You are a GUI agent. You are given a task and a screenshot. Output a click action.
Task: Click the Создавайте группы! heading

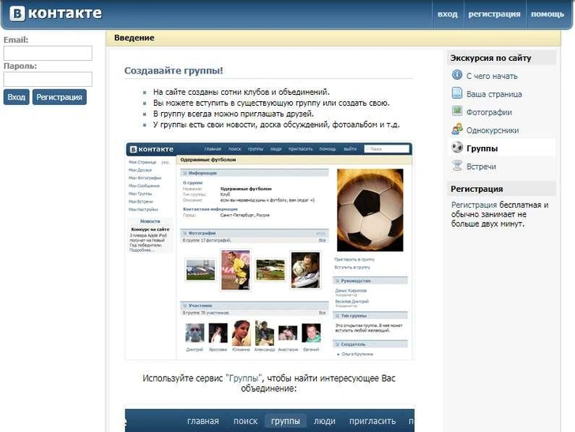click(174, 70)
